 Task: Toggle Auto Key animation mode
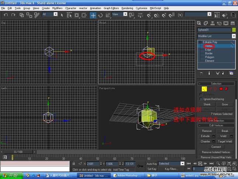pos(152,163)
